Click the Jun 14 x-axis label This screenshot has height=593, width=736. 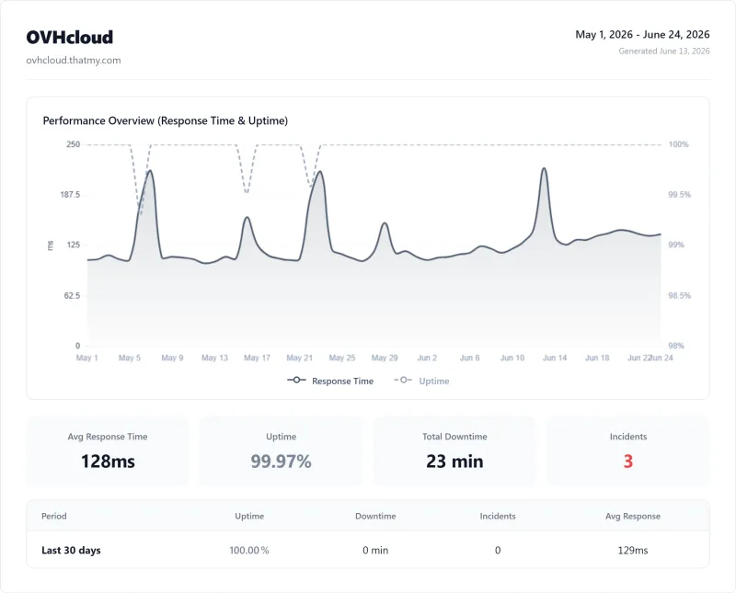tap(555, 358)
